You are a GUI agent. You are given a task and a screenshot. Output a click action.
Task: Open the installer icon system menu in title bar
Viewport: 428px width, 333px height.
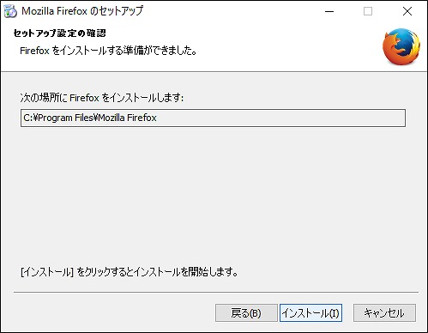(x=10, y=11)
